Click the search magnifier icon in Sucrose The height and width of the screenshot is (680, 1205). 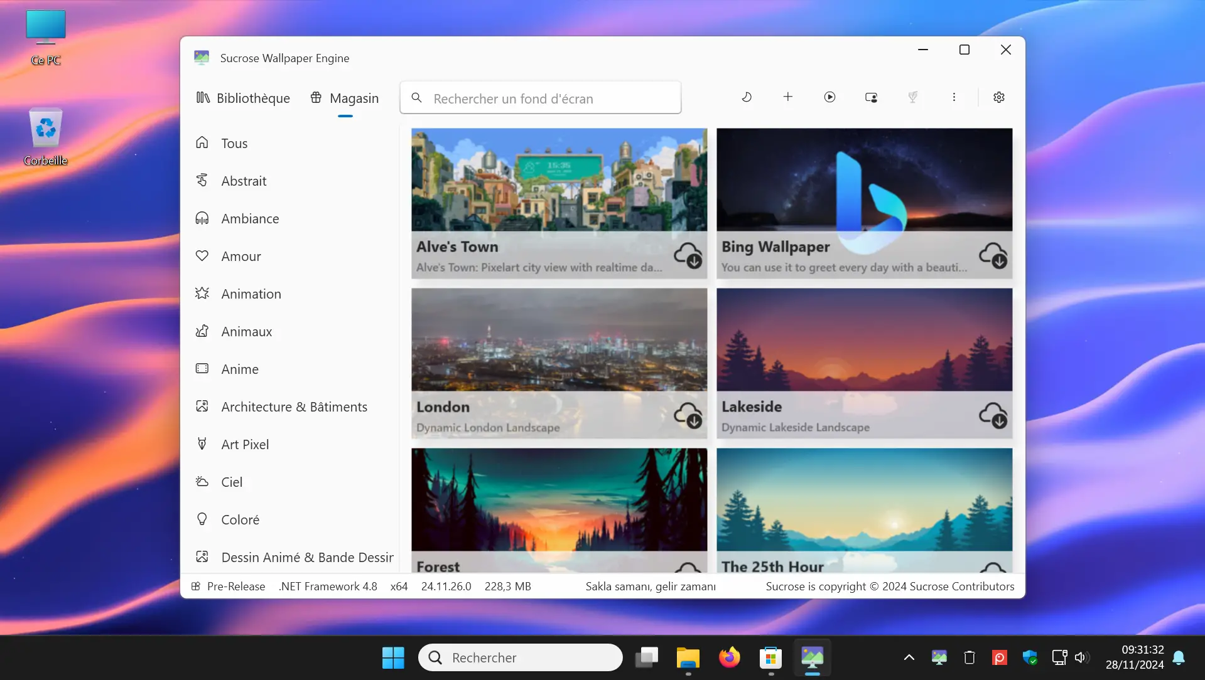pos(416,98)
